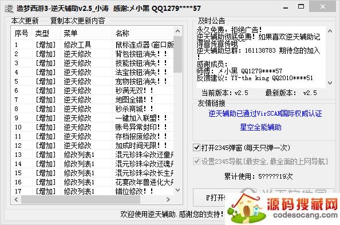
Task: Click announcement box scroll-down arrow
Action: coord(330,83)
